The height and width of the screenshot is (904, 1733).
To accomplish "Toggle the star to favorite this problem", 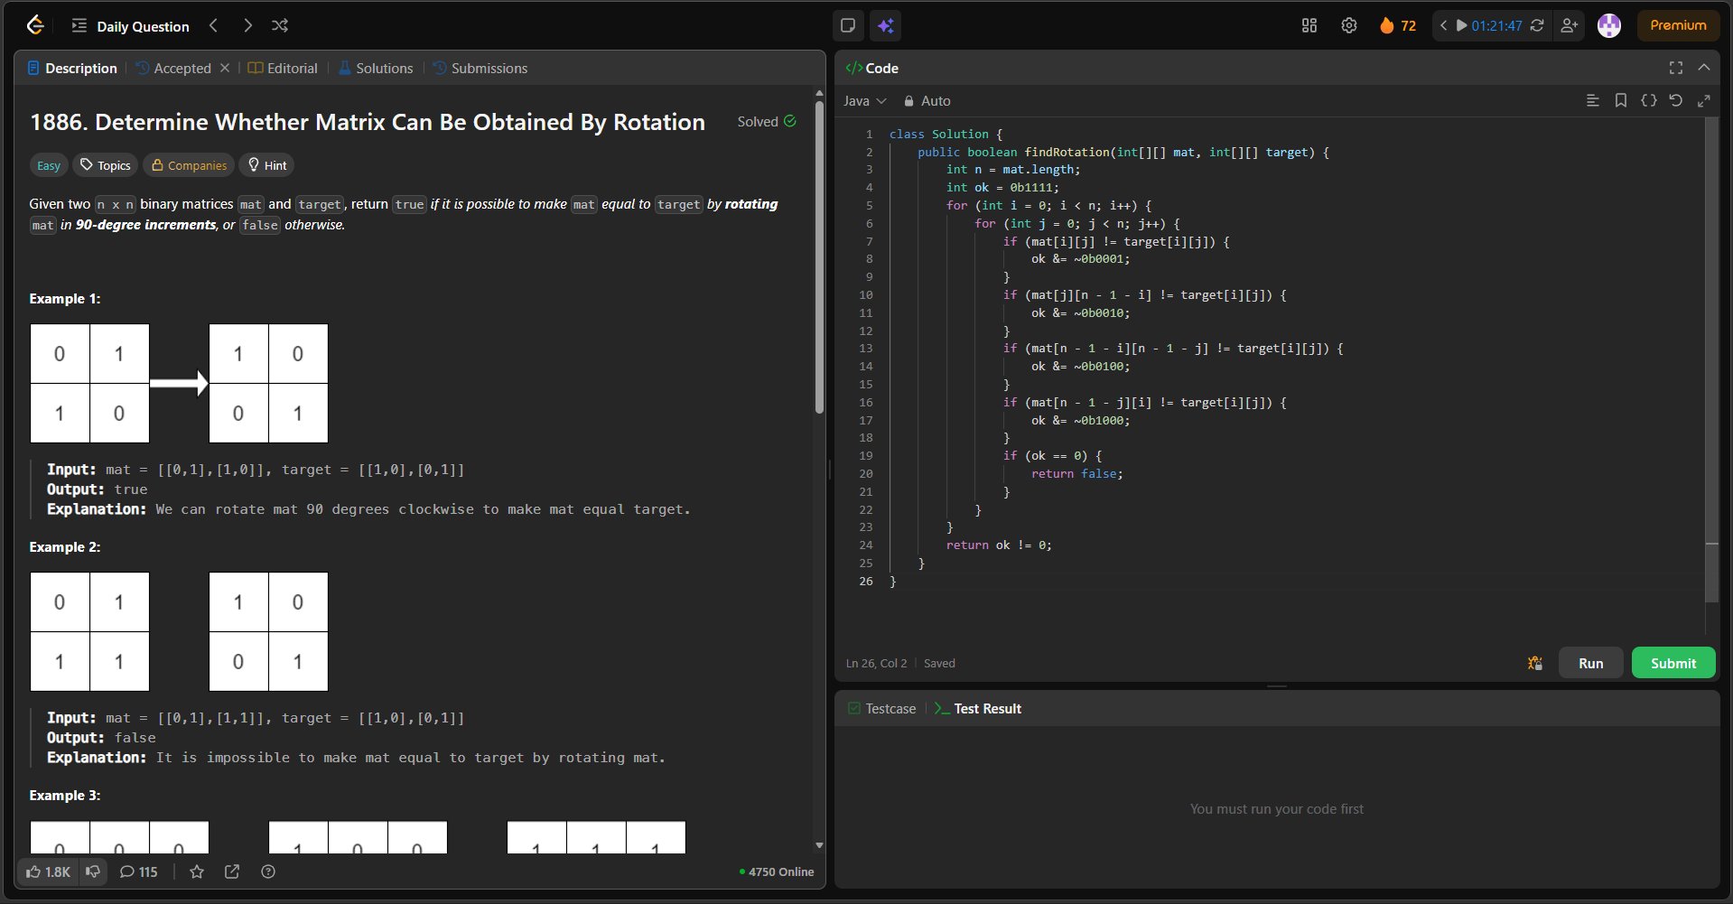I will (x=197, y=871).
